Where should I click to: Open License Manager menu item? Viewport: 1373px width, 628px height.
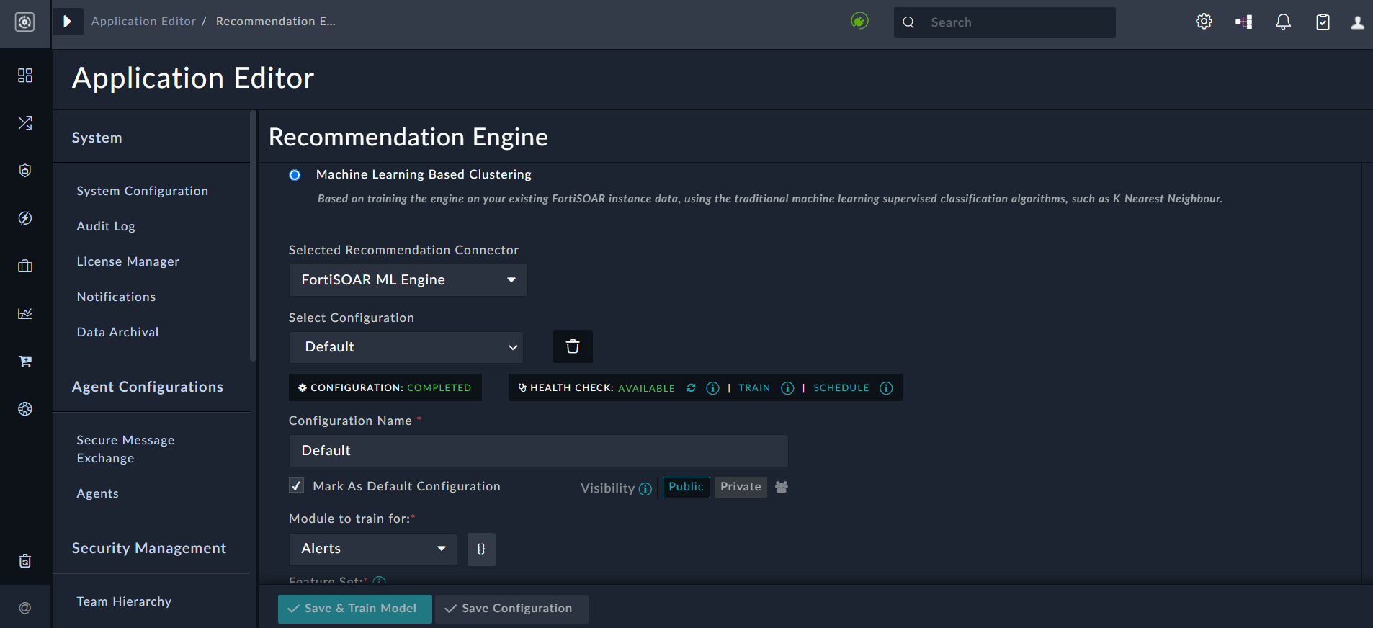128,261
